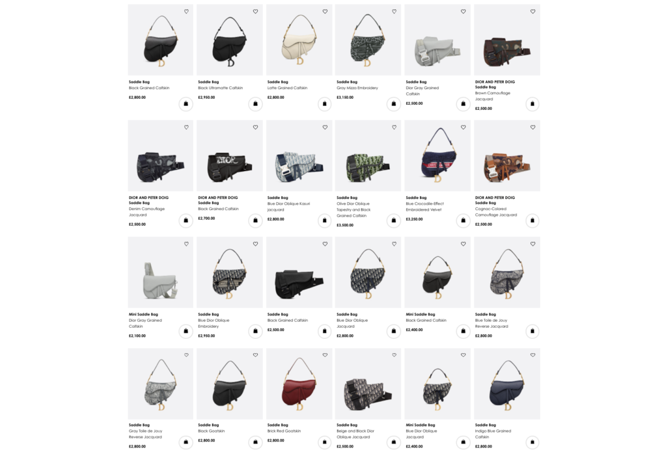Favorite the Black Ultramatte Calfskin Saddle Bag

coord(255,12)
